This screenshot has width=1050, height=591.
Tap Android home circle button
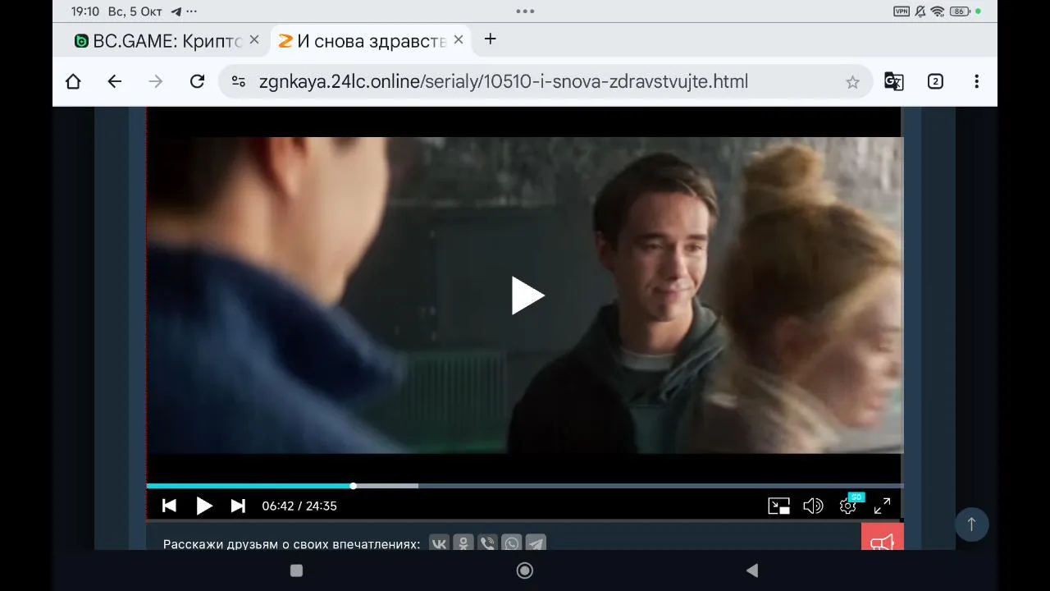tap(525, 570)
